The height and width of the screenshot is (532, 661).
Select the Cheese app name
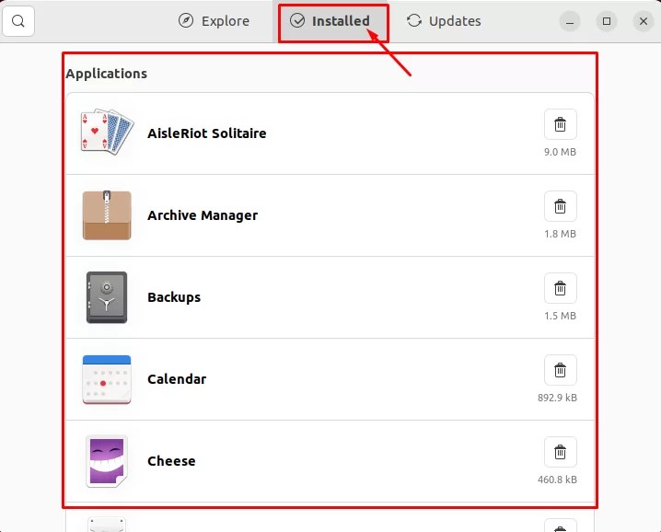171,461
